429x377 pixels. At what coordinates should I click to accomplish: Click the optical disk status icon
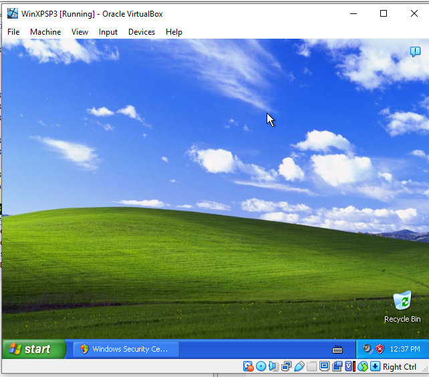point(261,366)
